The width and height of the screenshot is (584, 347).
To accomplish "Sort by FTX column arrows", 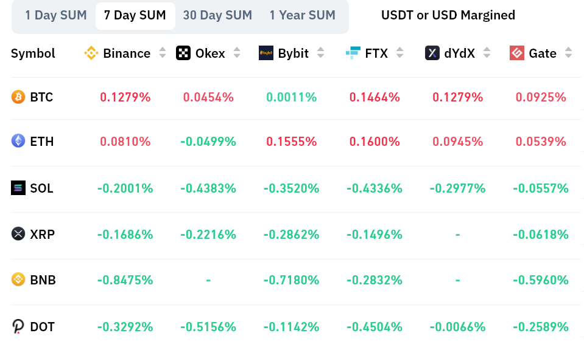I will (399, 53).
